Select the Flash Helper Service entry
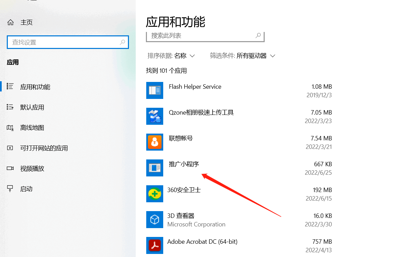 239,90
